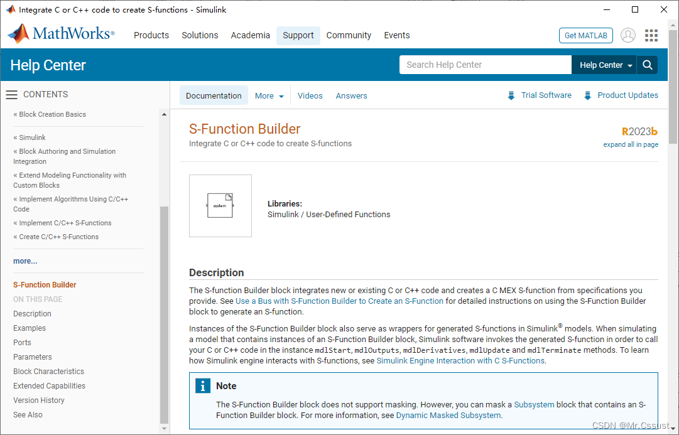Open the Help Center search scope dropdown
The height and width of the screenshot is (435, 679).
(x=604, y=65)
